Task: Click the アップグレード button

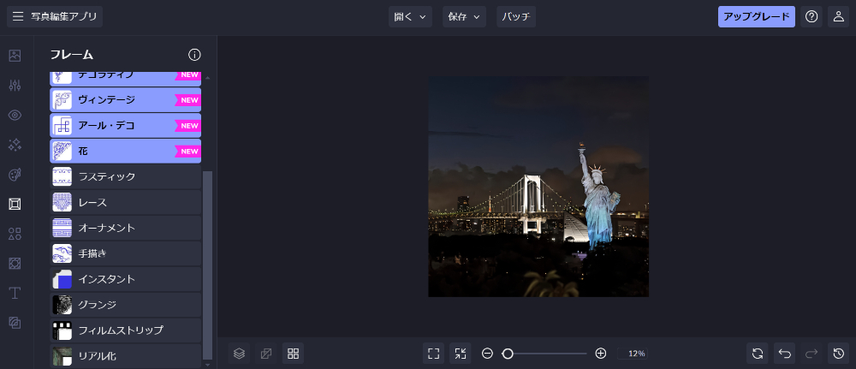Action: coord(756,17)
